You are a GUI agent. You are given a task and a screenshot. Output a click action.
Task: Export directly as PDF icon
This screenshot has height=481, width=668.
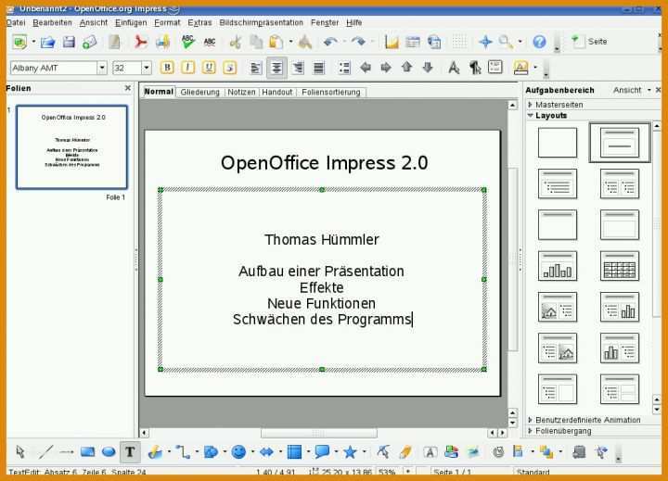(140, 42)
